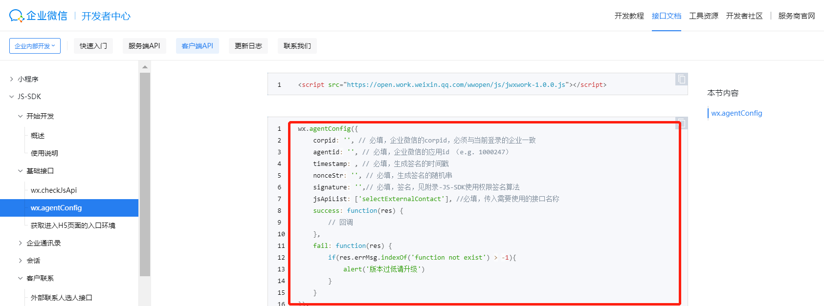Open 开发者中心 header link
The image size is (824, 306).
(106, 16)
